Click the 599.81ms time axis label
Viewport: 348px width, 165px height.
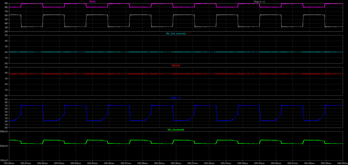[x=26, y=163]
